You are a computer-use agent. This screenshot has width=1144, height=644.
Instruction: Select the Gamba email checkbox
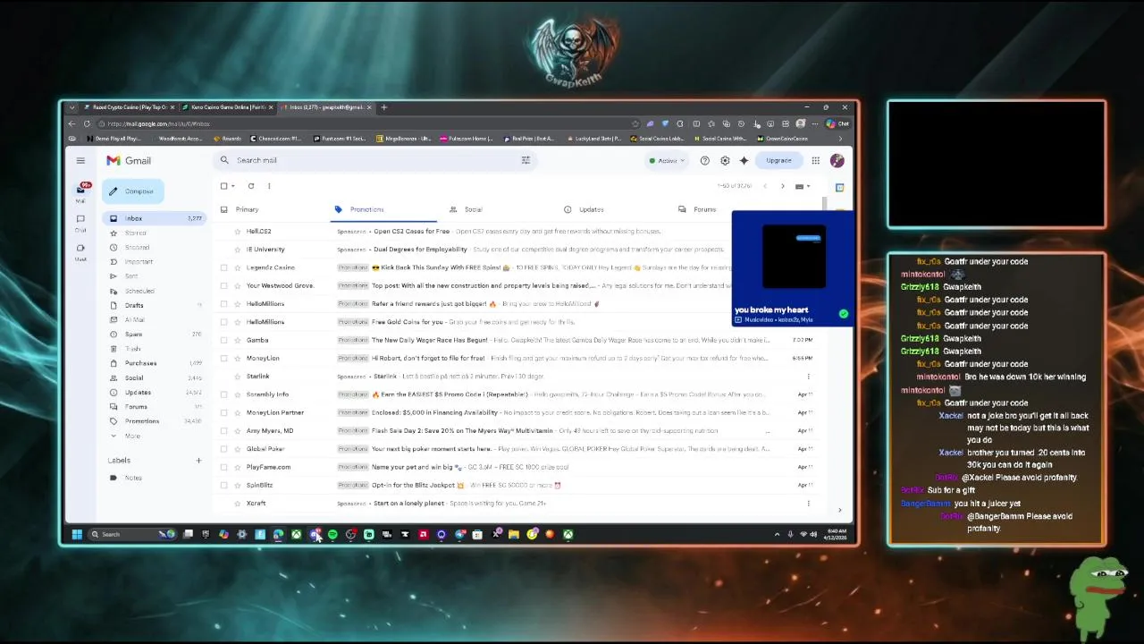(x=223, y=340)
